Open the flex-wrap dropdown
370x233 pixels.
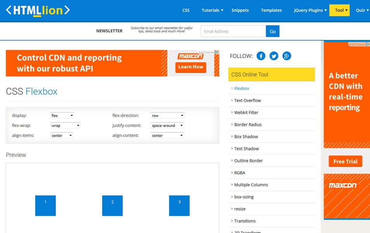[65, 126]
